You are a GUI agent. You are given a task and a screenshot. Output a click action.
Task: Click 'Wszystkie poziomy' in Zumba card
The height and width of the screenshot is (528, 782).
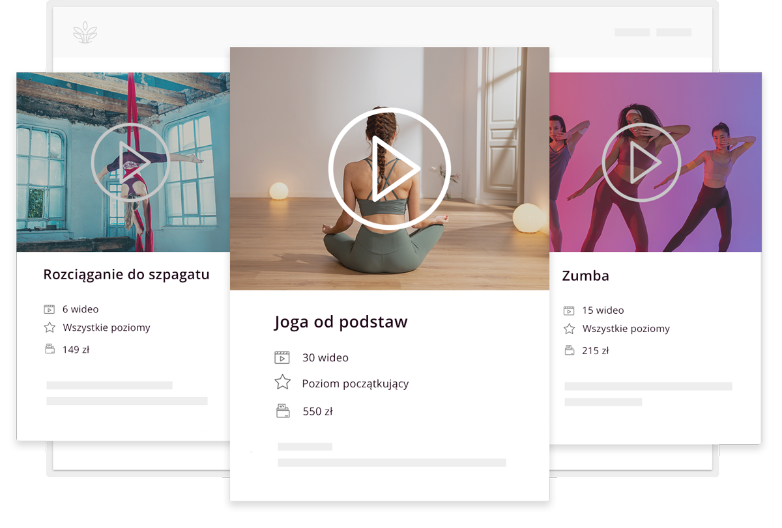pyautogui.click(x=626, y=329)
